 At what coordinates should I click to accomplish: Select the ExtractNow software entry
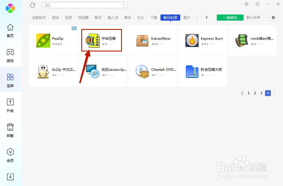coord(153,40)
